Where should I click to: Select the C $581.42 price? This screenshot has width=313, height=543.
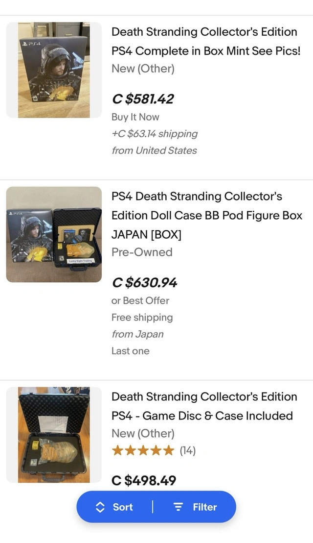[143, 99]
